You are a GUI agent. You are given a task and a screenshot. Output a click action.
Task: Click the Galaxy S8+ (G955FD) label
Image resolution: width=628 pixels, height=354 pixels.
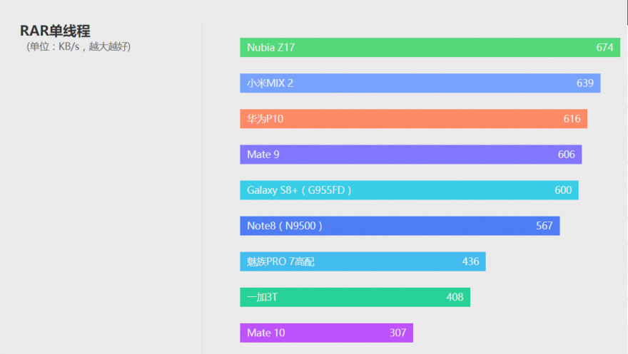tap(299, 190)
